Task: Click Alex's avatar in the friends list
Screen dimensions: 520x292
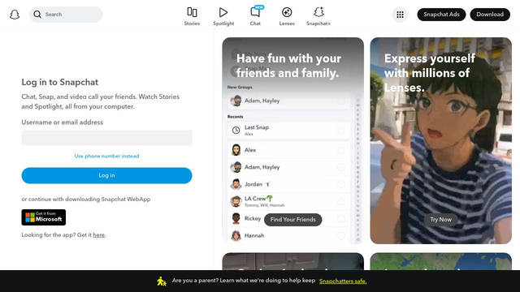Action: (236, 150)
